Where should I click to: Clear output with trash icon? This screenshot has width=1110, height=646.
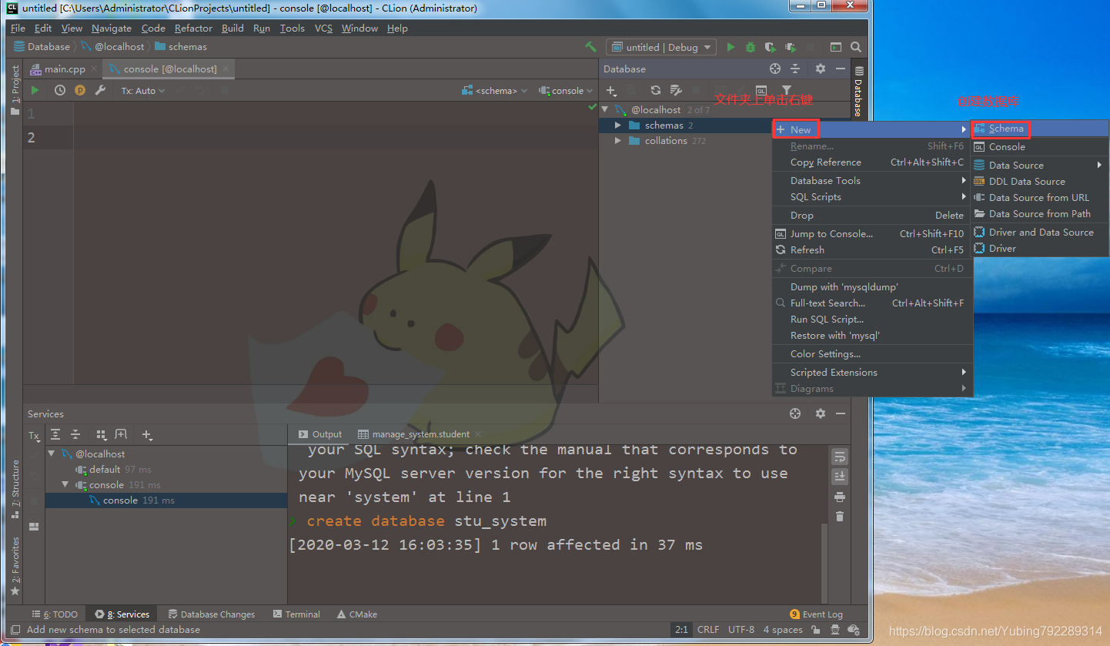tap(840, 517)
